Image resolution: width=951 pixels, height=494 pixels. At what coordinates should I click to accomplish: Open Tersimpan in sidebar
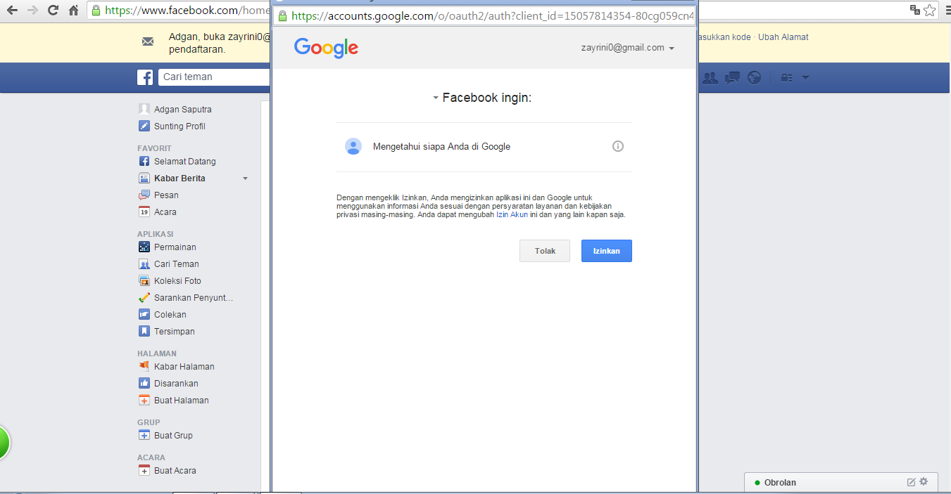click(175, 332)
